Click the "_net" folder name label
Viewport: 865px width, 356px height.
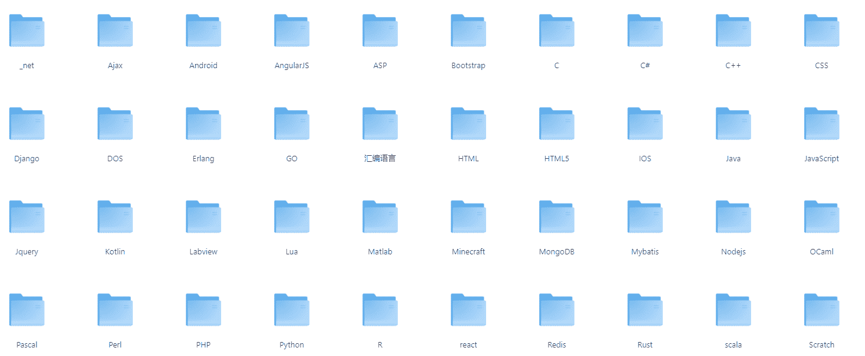coord(27,66)
